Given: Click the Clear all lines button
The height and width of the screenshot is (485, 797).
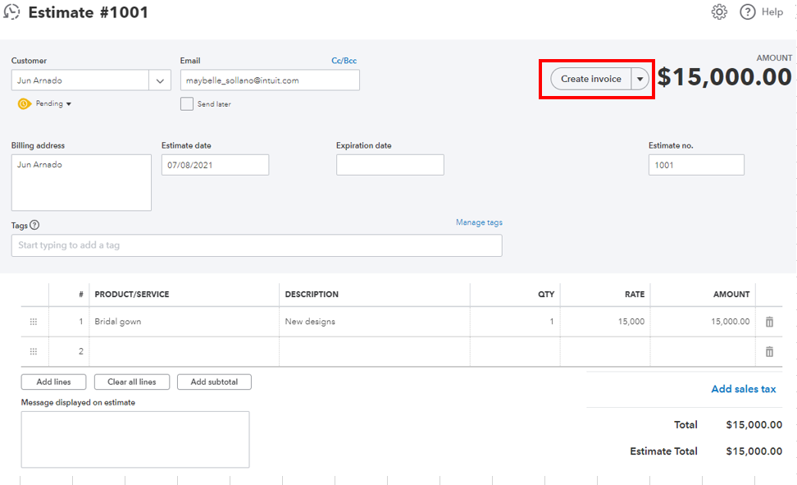Looking at the screenshot, I should (x=131, y=382).
